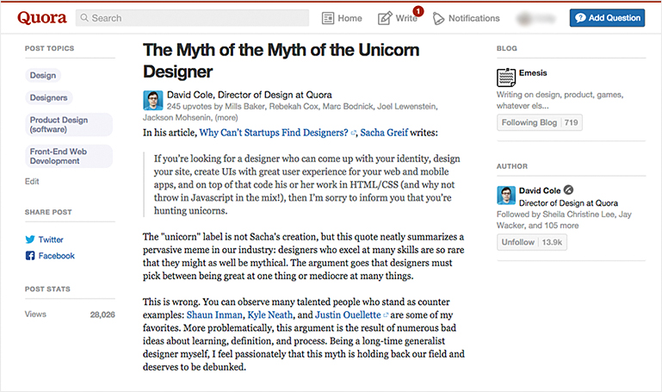Screen dimensions: 662x392
Task: Open the Kyle Neath link
Action: [x=269, y=315]
